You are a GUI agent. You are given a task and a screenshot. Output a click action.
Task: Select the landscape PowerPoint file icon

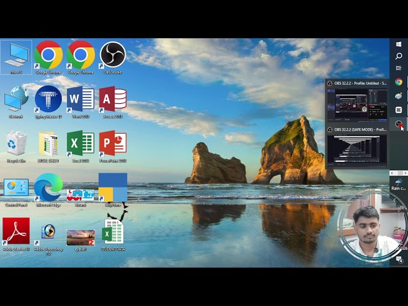coord(80,240)
